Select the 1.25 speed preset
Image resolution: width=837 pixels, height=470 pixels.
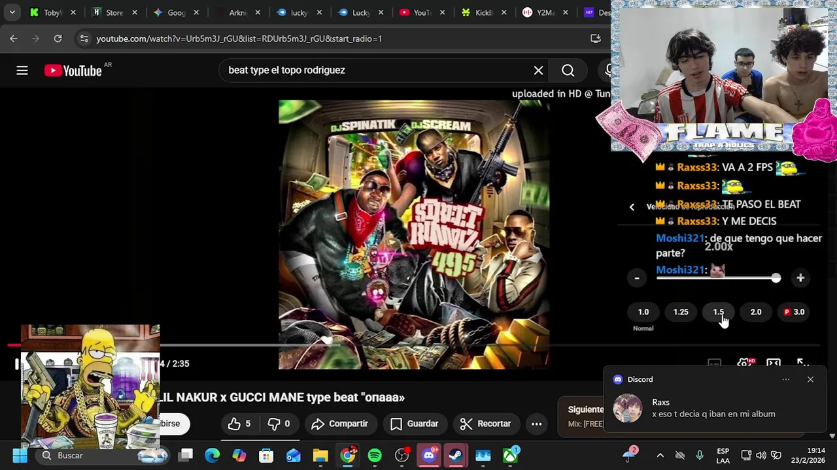tap(681, 312)
